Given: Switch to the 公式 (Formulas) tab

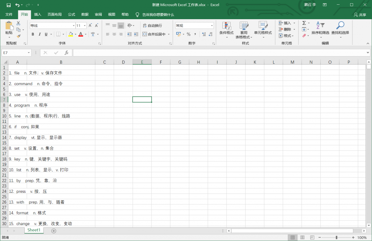Looking at the screenshot, I should [x=72, y=14].
